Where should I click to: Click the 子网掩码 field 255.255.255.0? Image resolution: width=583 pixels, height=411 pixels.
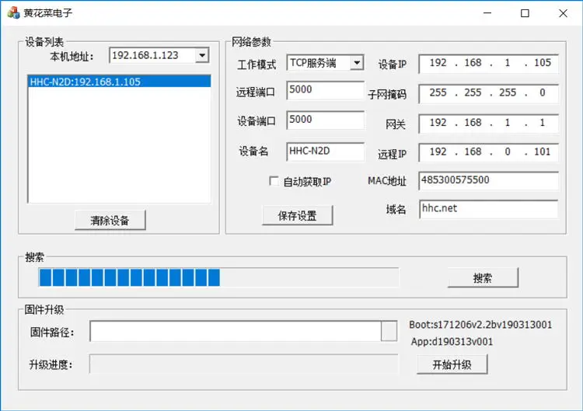click(489, 93)
